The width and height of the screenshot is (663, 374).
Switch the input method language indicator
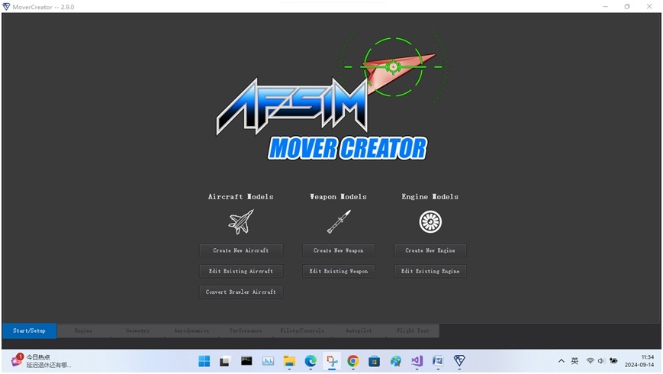574,361
